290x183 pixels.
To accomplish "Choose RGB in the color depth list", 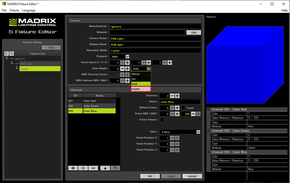I will 141,84.
